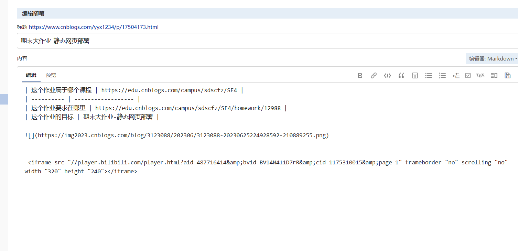518x251 pixels.
Task: Insert a hyperlink using the link icon
Action: 374,76
